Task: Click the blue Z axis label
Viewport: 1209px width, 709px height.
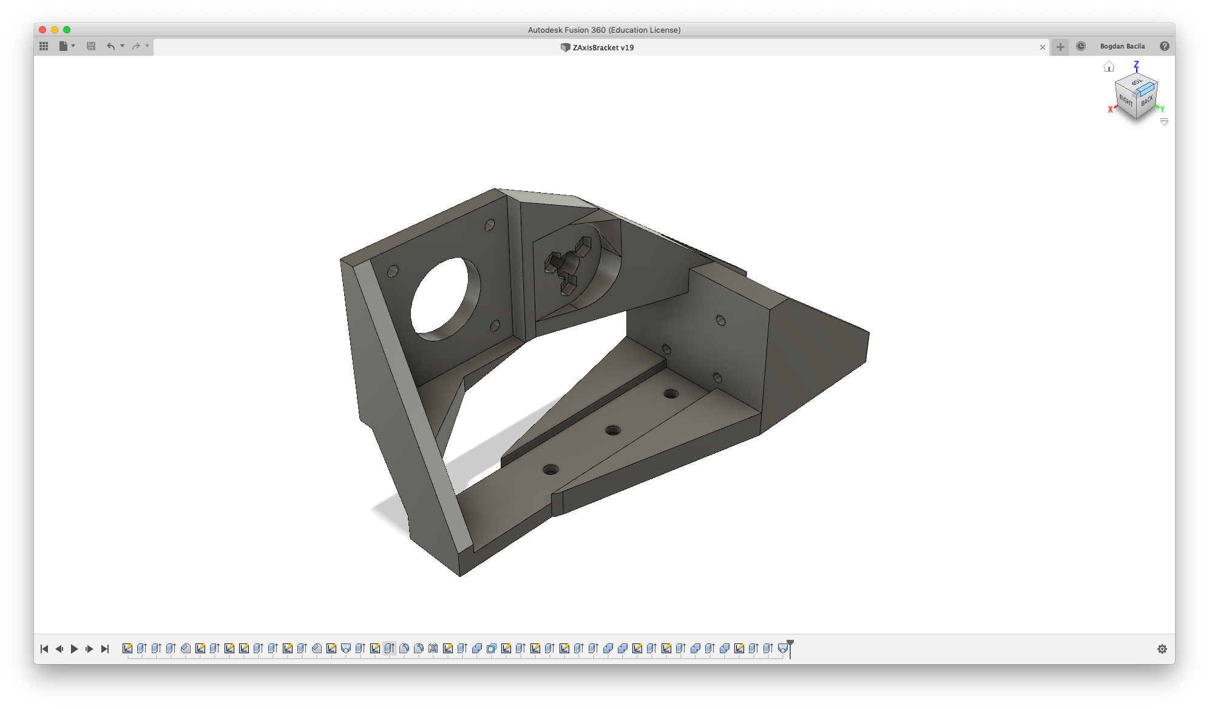Action: click(1136, 64)
